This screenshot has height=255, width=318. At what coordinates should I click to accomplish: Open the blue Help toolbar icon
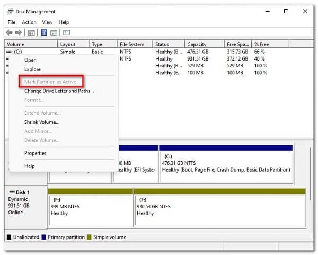pos(44,32)
